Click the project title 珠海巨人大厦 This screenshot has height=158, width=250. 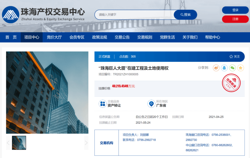pos(133,68)
